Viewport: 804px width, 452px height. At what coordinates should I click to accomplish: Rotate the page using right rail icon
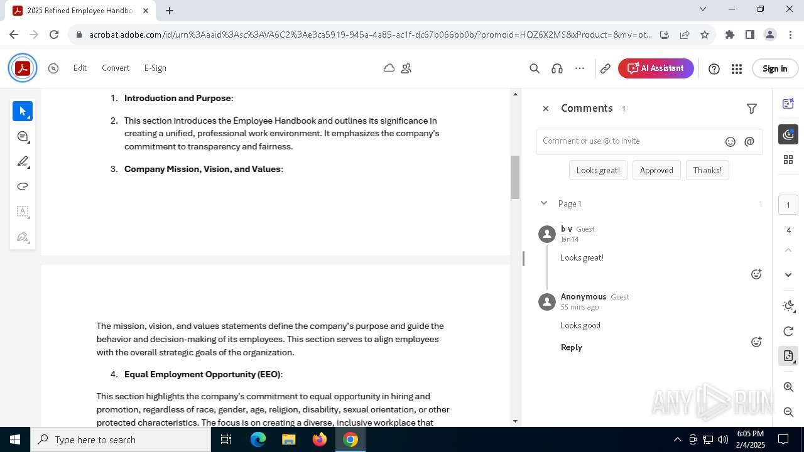pyautogui.click(x=789, y=331)
